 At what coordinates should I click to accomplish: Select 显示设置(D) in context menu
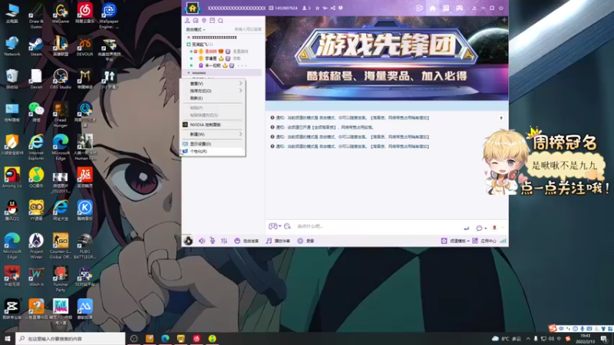point(213,143)
